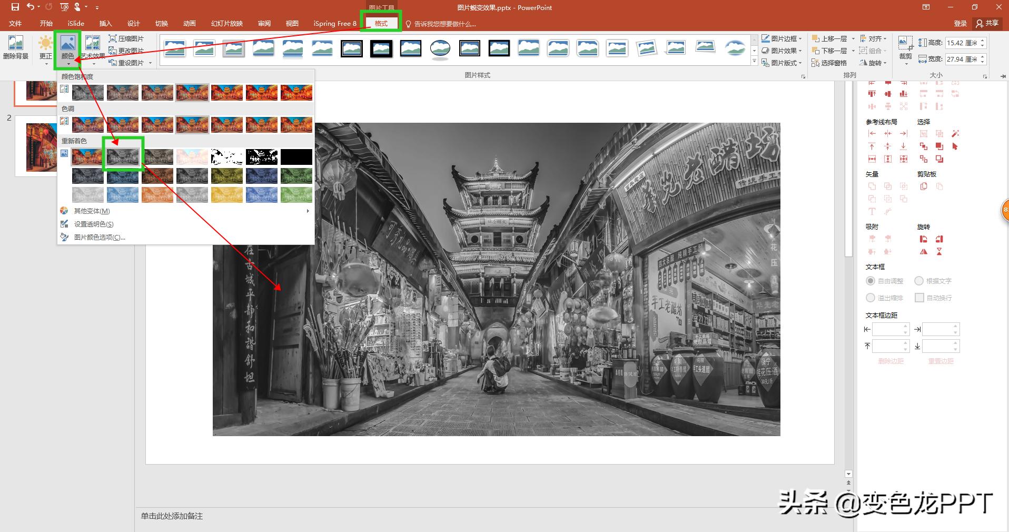Open the 选择窗格 (Selection Pane)
Screen dimensions: 1009x532
(829, 63)
